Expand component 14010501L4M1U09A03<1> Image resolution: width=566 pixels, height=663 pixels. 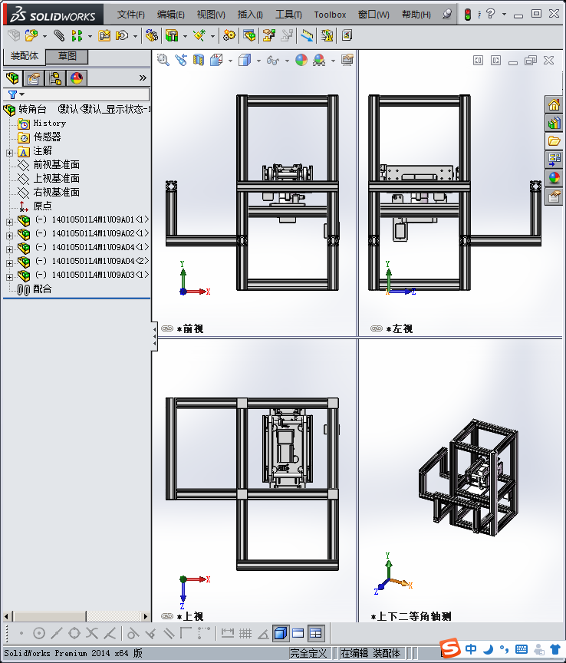click(x=9, y=277)
